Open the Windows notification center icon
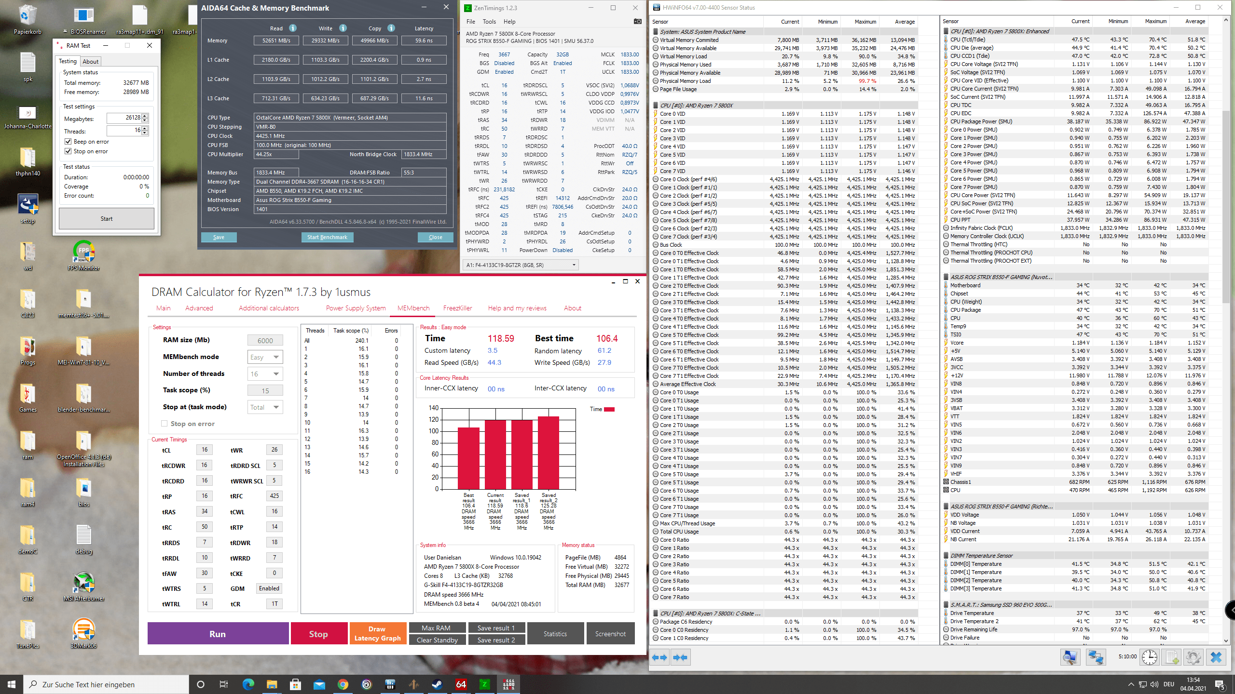Viewport: 1235px width, 694px height. click(x=1220, y=684)
